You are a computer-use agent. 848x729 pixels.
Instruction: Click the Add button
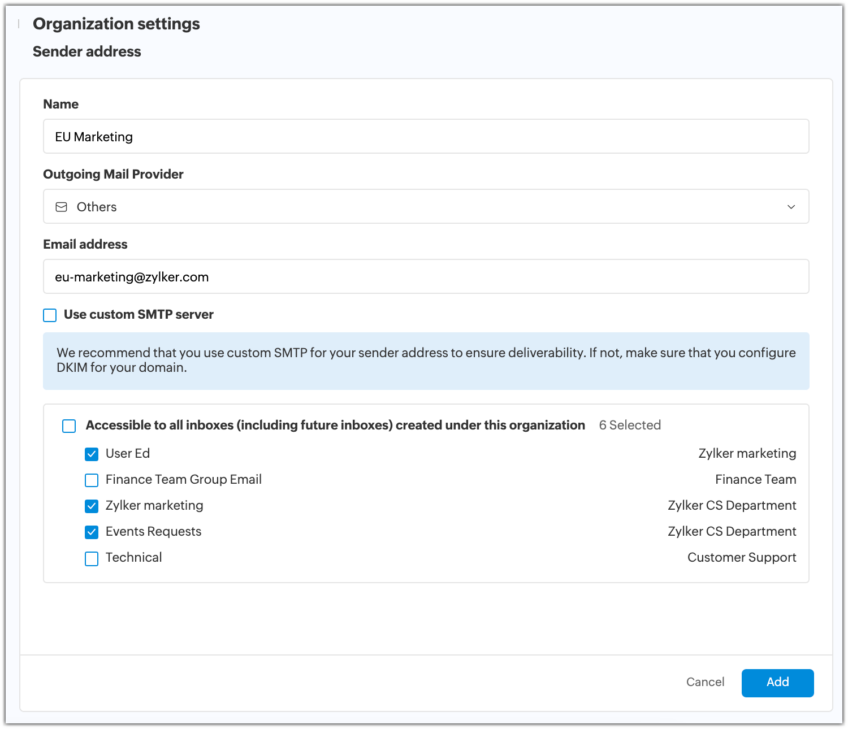(x=777, y=682)
